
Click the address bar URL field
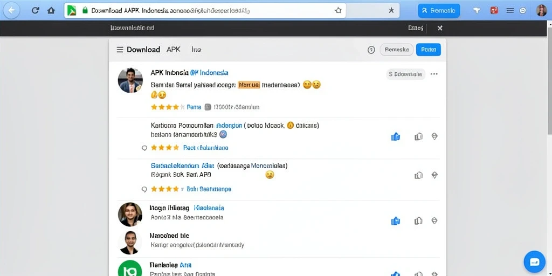pyautogui.click(x=205, y=11)
